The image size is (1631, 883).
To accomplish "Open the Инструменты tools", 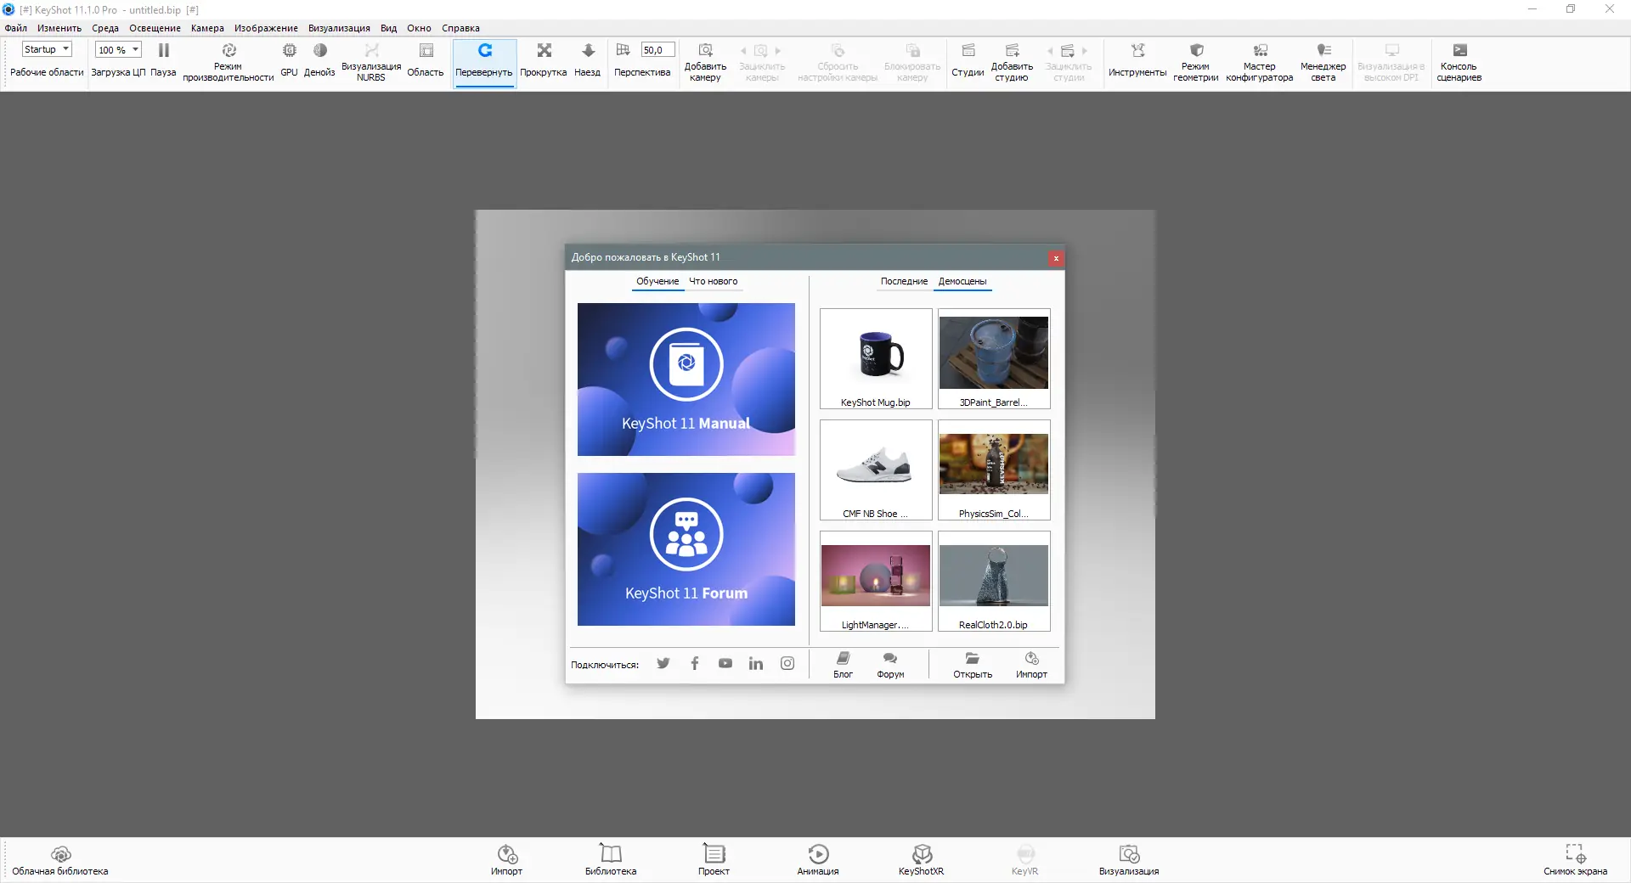I will 1137,61.
